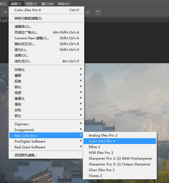Select Silver Efex Pro 2 in Nik submenu
The width and height of the screenshot is (169, 183).
(x=102, y=170)
